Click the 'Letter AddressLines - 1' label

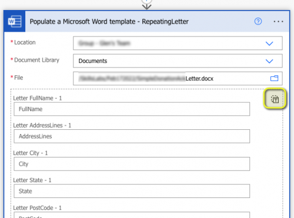pyautogui.click(x=42, y=125)
